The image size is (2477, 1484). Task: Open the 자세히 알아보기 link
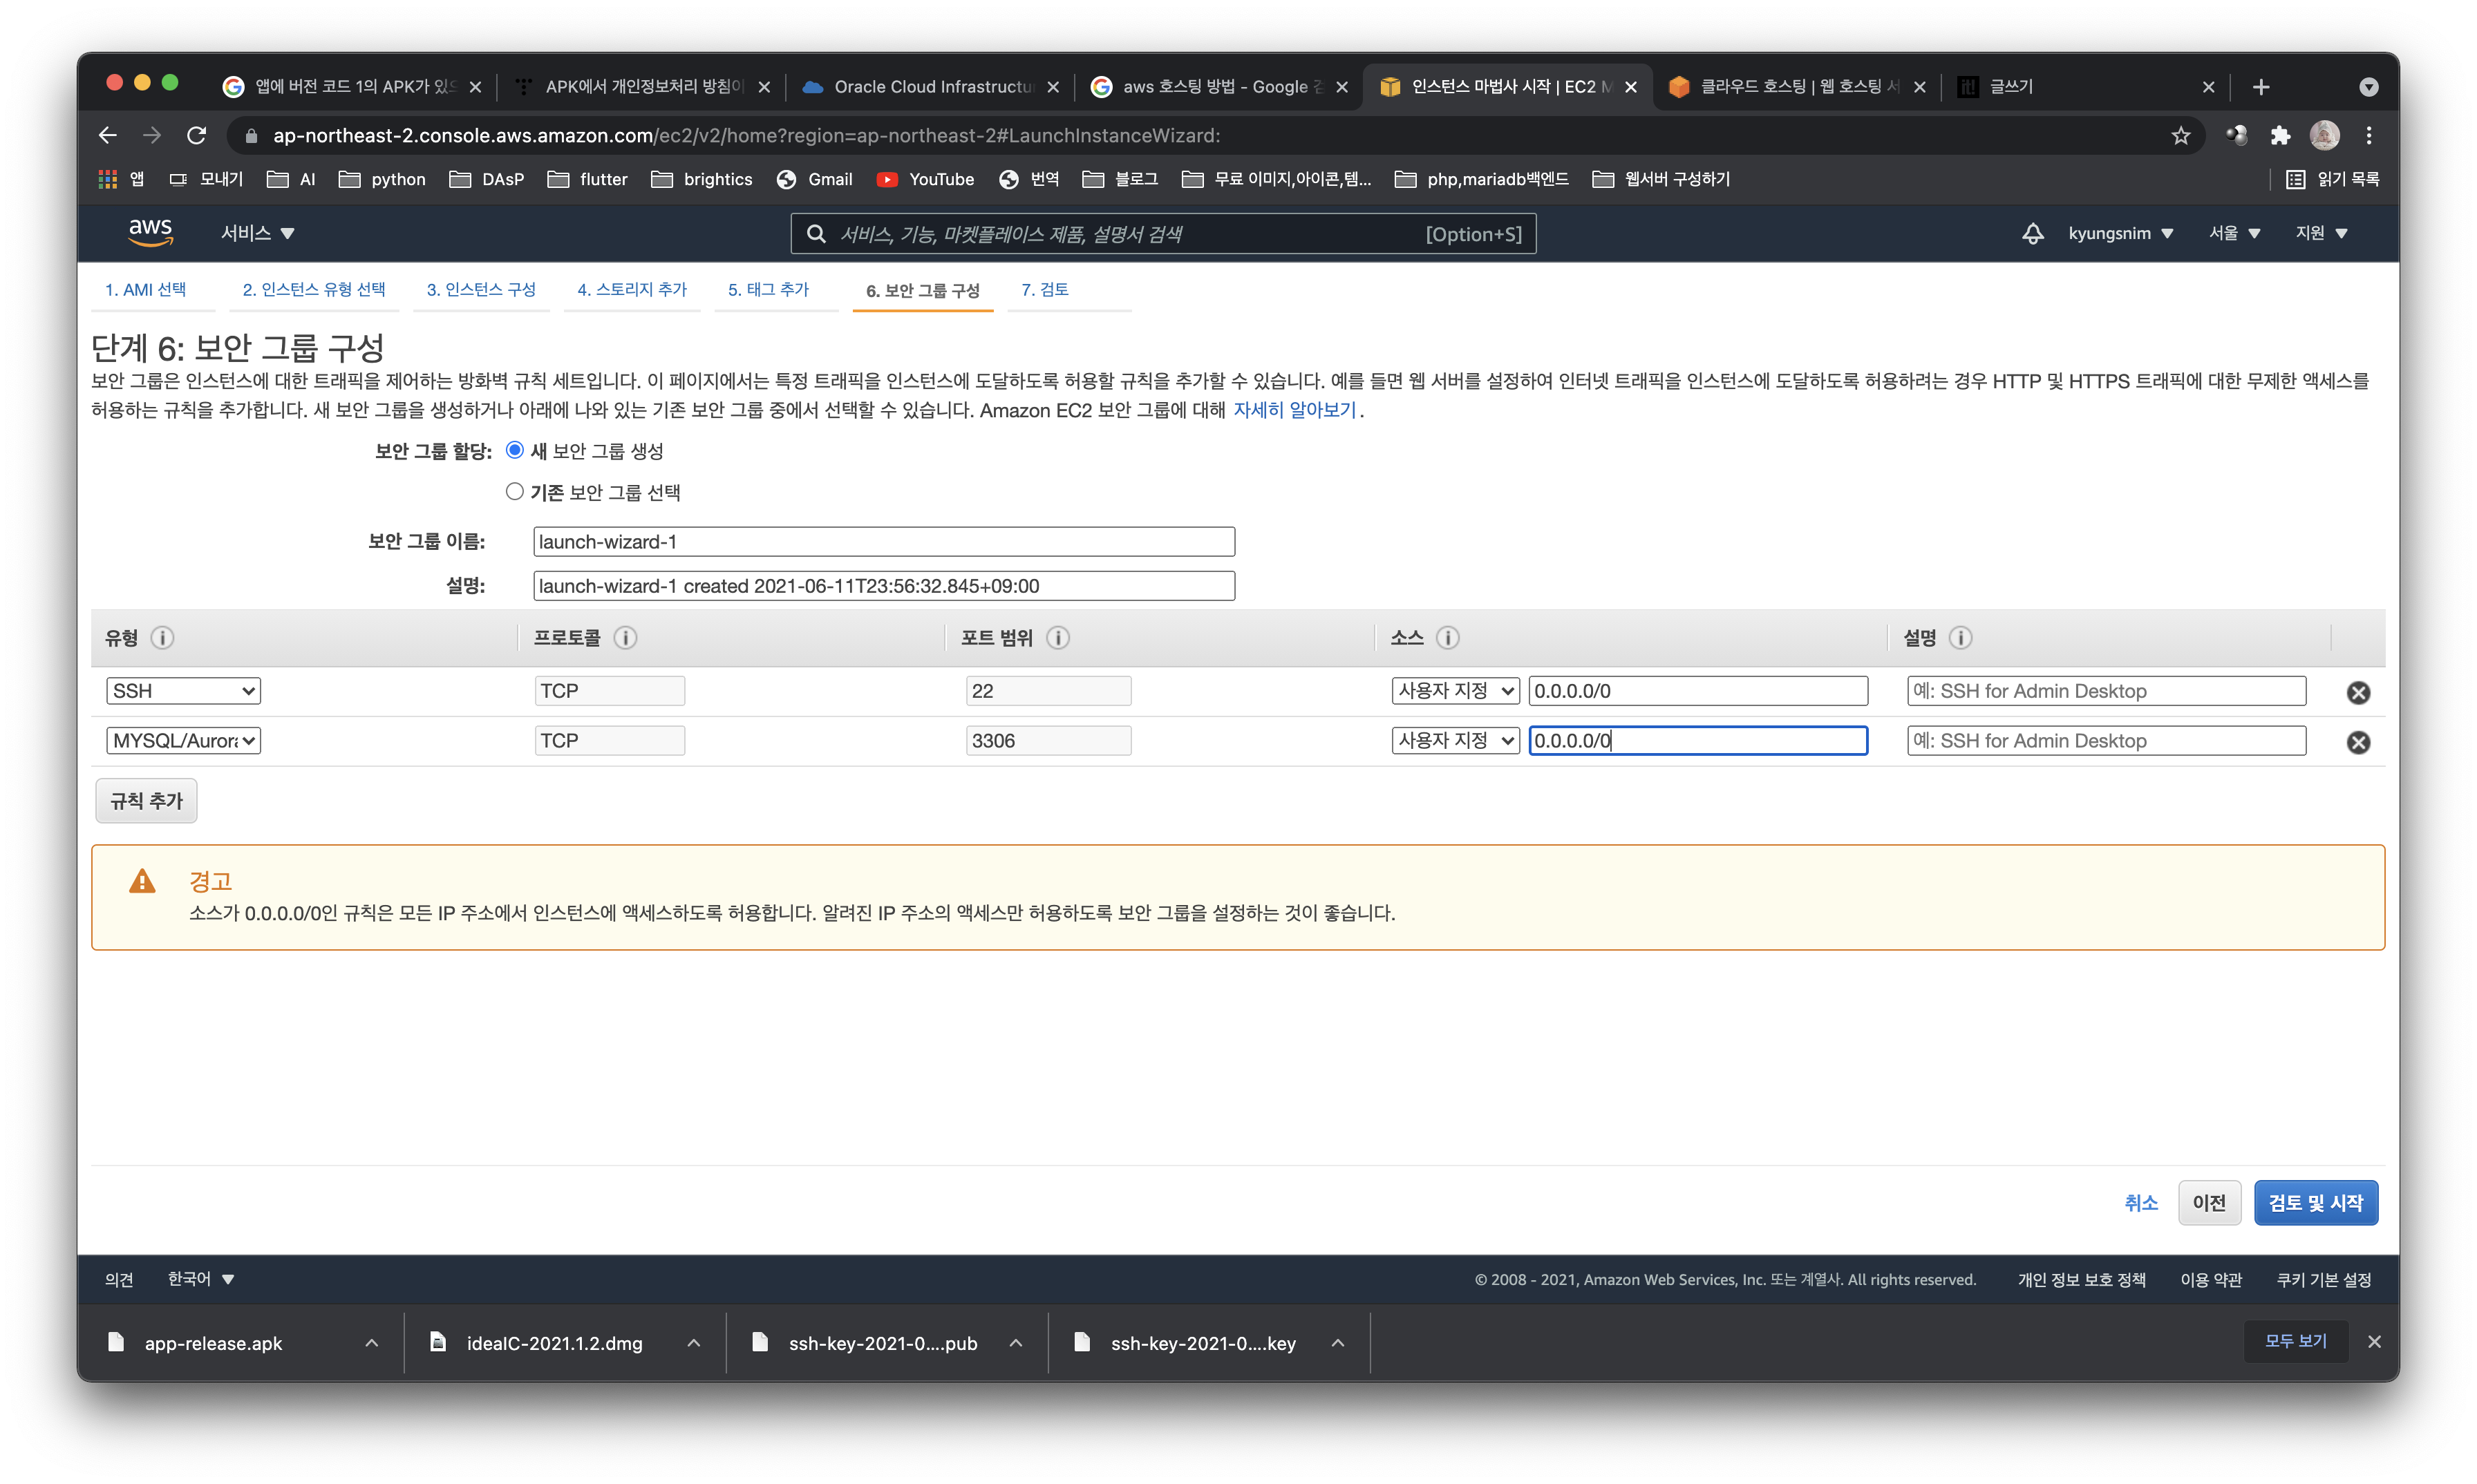click(1294, 410)
